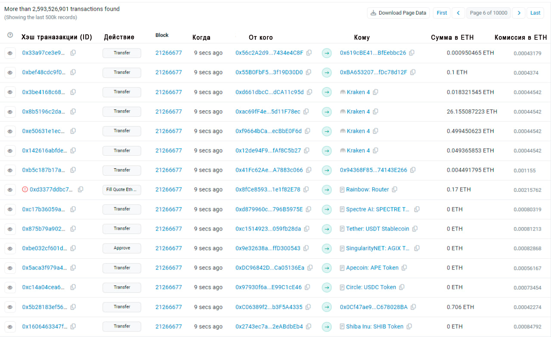
Task: Click failed-transaction warning icon on 0xd3377ddbc7
Action: [25, 189]
